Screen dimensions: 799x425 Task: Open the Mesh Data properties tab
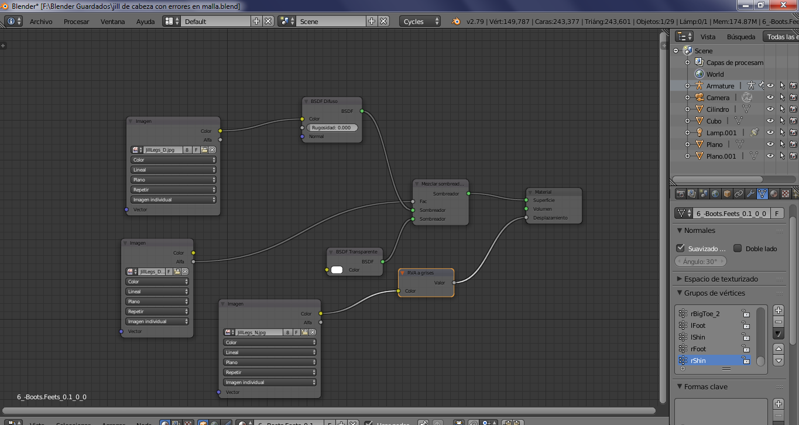(762, 194)
